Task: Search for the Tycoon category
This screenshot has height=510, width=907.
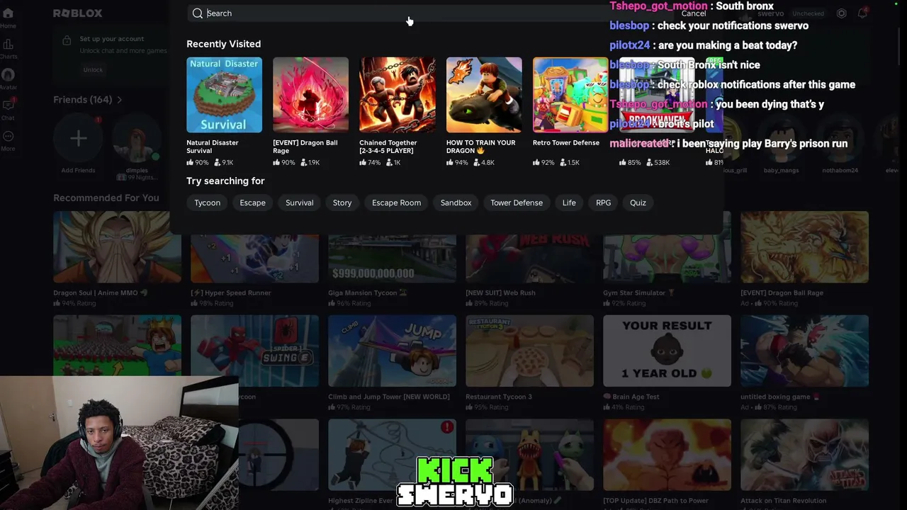Action: [x=208, y=203]
